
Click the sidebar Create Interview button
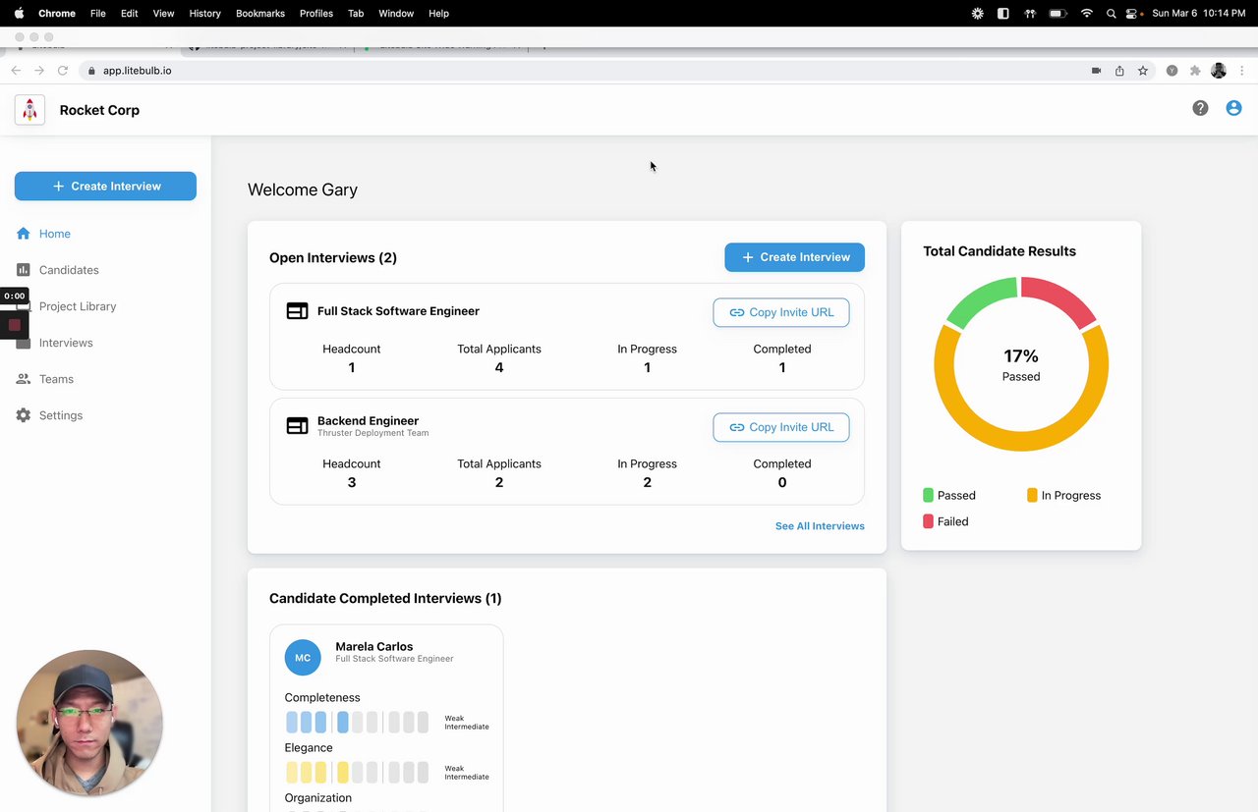point(105,186)
